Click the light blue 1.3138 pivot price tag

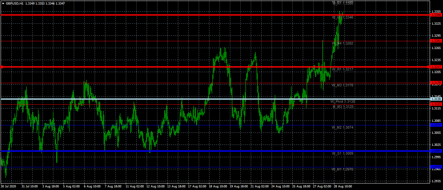[436, 99]
